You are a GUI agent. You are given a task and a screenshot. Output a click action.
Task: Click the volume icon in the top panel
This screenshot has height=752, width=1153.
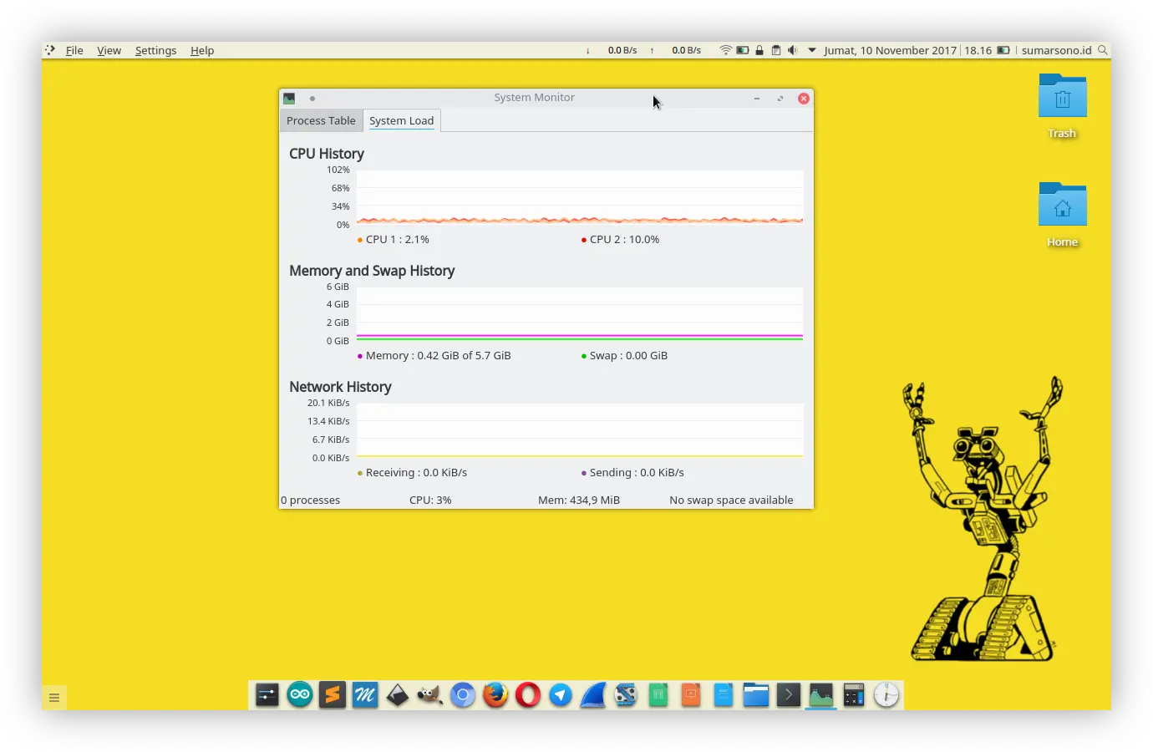pos(791,50)
